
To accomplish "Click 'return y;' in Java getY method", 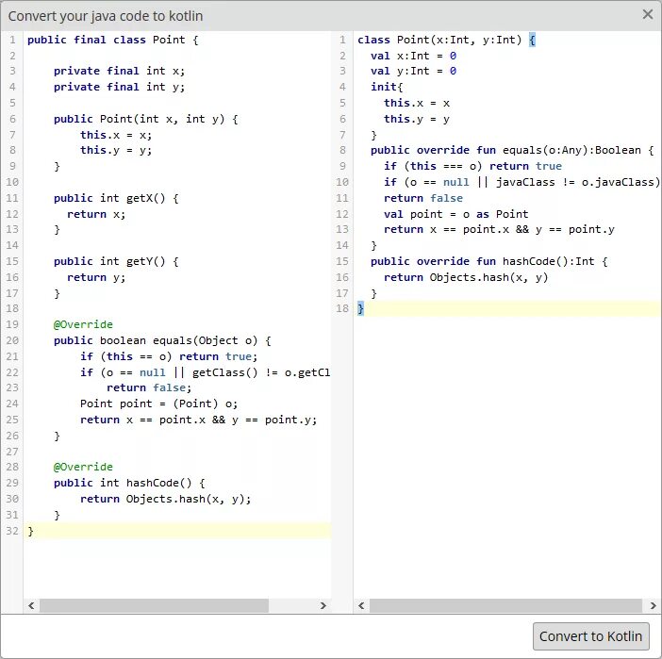I will tap(96, 277).
